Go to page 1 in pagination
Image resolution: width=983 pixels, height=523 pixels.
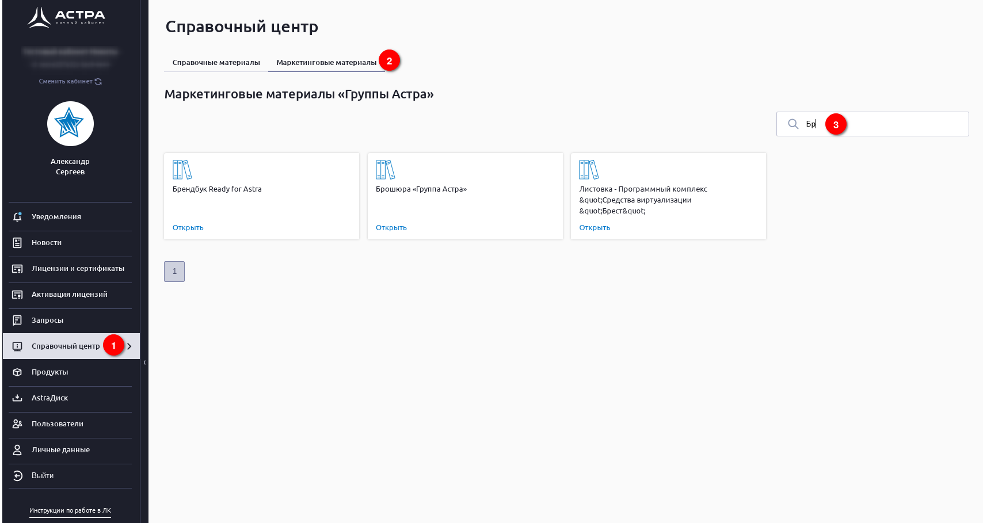[x=174, y=272]
